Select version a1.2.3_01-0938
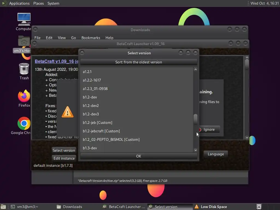Viewport: 280px width, 210px height. pyautogui.click(x=137, y=89)
